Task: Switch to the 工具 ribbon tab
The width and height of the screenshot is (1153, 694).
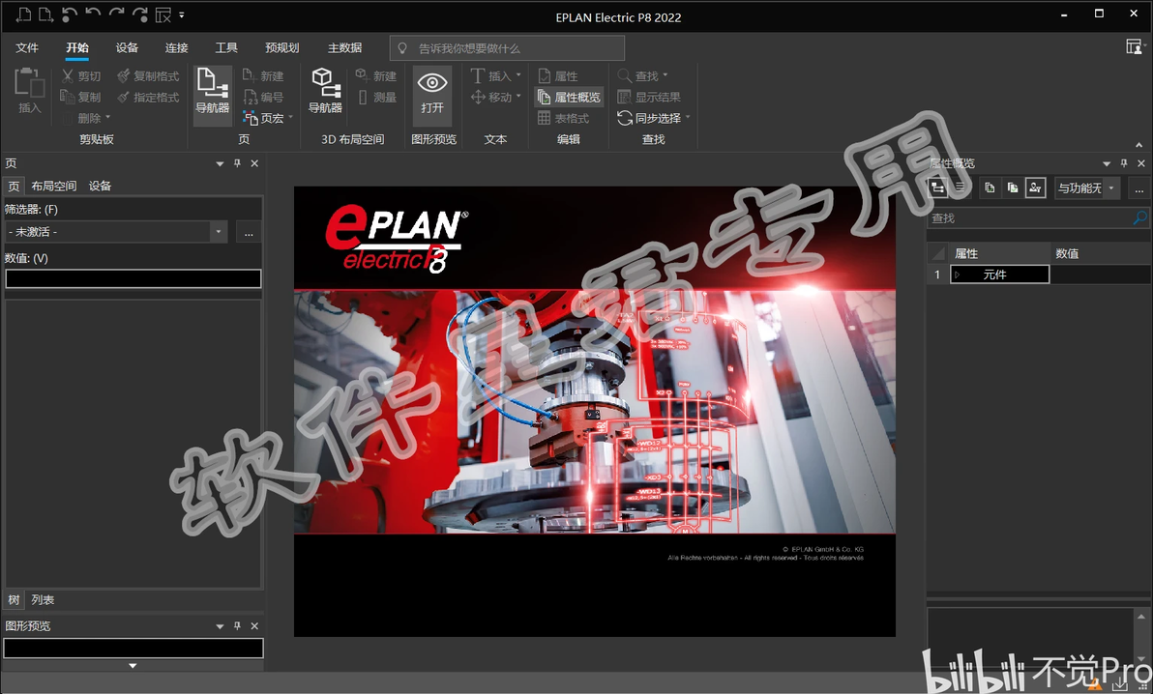Action: coord(226,47)
